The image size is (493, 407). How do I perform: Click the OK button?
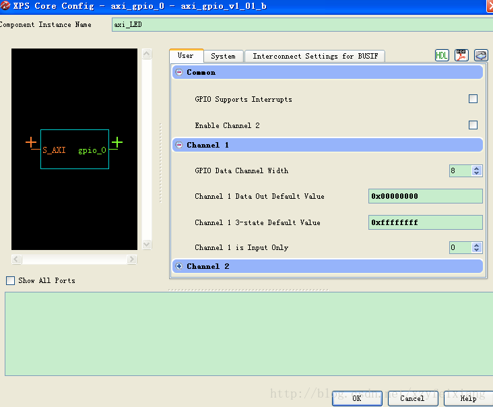[x=357, y=398]
